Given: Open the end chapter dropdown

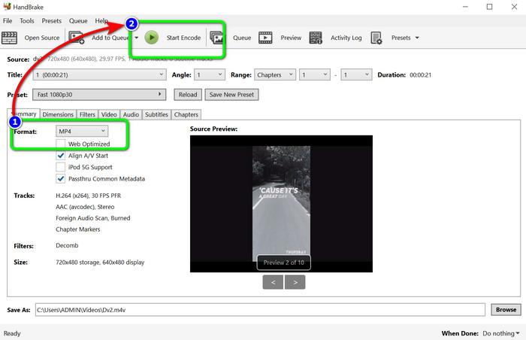Looking at the screenshot, I should 356,74.
